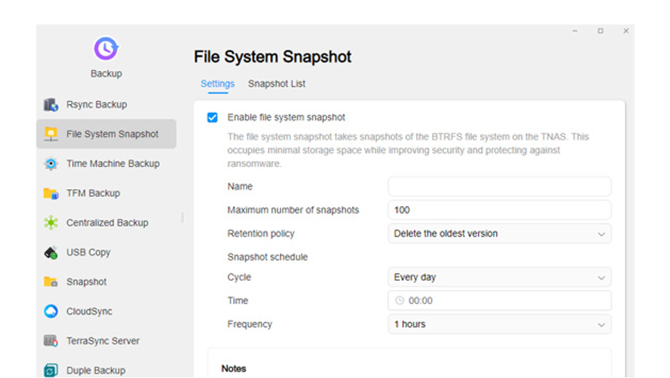Viewport: 670px width, 378px height.
Task: Open Rsync Backup from the sidebar icon
Action: point(51,105)
